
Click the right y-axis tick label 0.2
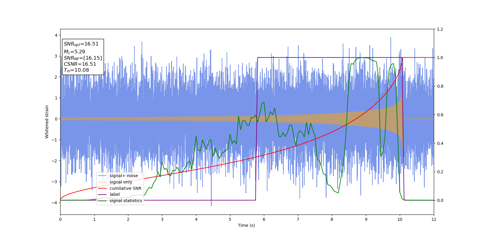(440, 172)
